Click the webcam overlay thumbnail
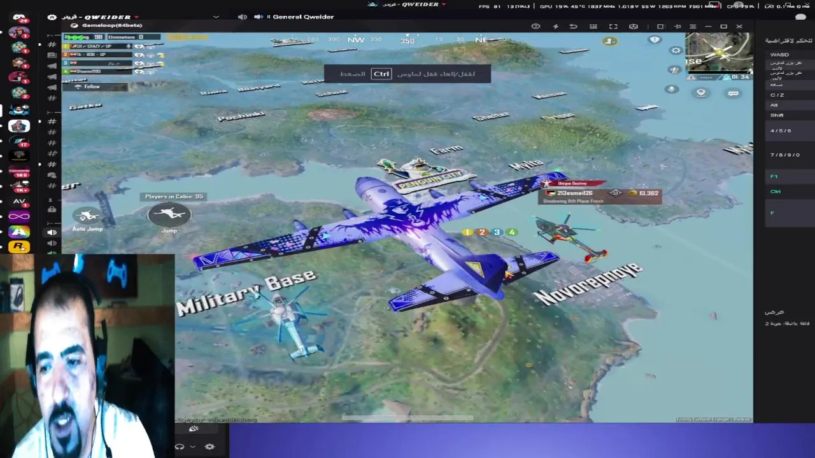Screen dimensions: 815x458 pos(87,356)
